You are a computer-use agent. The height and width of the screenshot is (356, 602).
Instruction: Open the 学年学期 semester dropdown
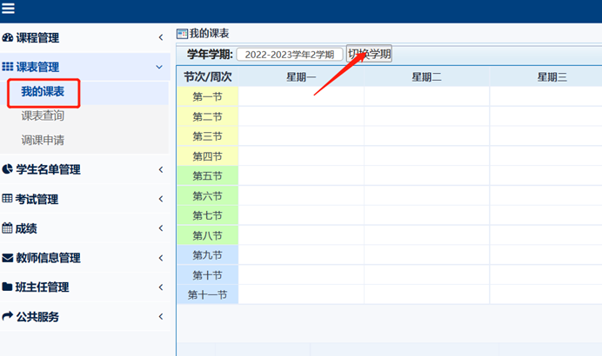[290, 55]
